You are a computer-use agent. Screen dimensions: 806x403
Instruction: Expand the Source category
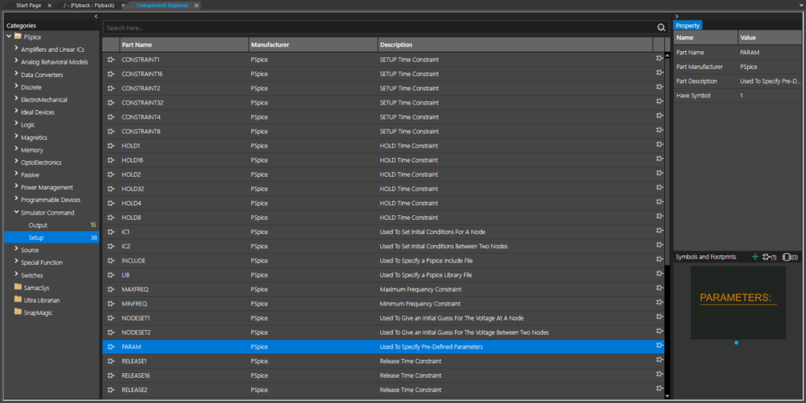[x=17, y=249]
